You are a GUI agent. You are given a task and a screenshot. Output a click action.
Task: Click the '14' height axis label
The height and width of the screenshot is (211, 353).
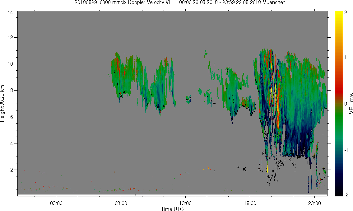pyautogui.click(x=10, y=13)
